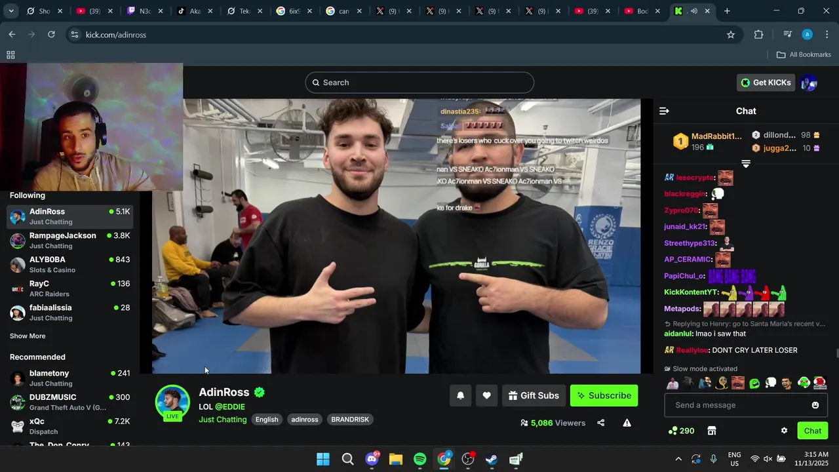This screenshot has height=472, width=839.
Task: Click the AdinRoss LIVE profile avatar
Action: click(x=172, y=402)
